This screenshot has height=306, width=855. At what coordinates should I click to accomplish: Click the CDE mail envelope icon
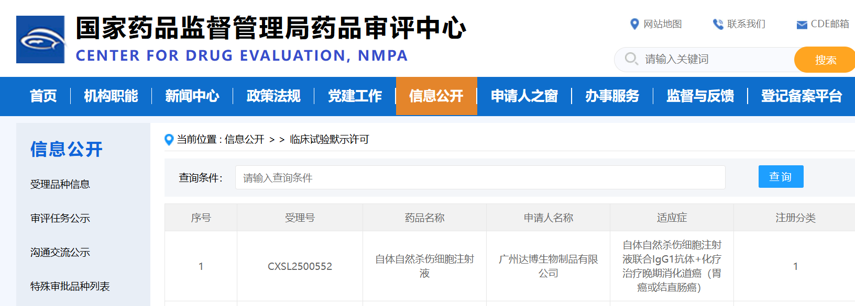[802, 25]
